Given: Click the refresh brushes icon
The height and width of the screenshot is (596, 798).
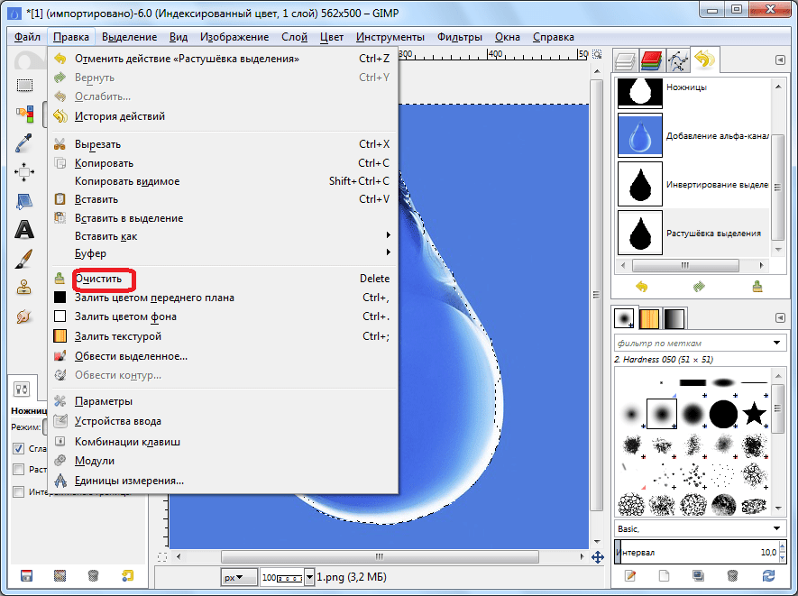Looking at the screenshot, I should (x=768, y=575).
